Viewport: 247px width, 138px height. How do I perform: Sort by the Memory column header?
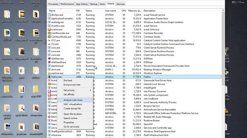tap(135, 11)
